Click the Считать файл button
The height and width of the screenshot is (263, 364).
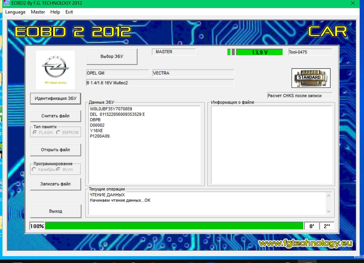(x=55, y=116)
